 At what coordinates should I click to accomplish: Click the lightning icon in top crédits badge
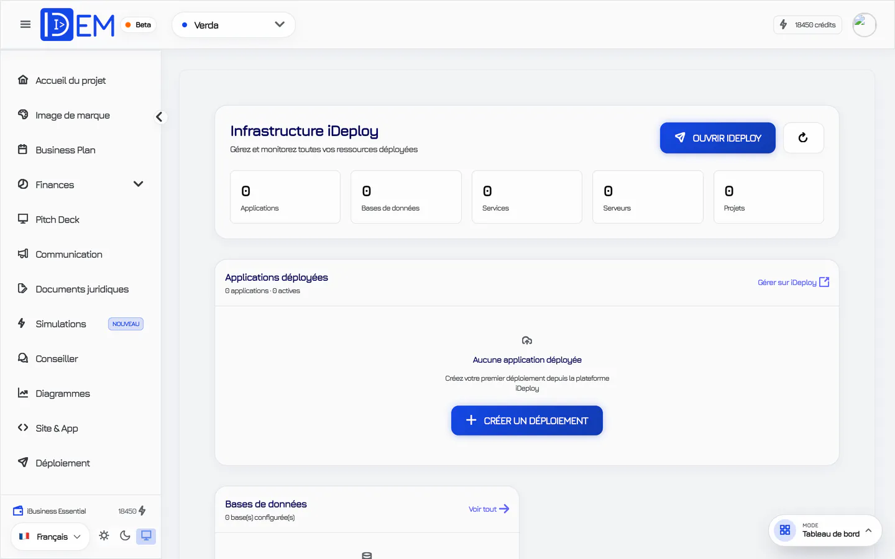[x=784, y=24]
